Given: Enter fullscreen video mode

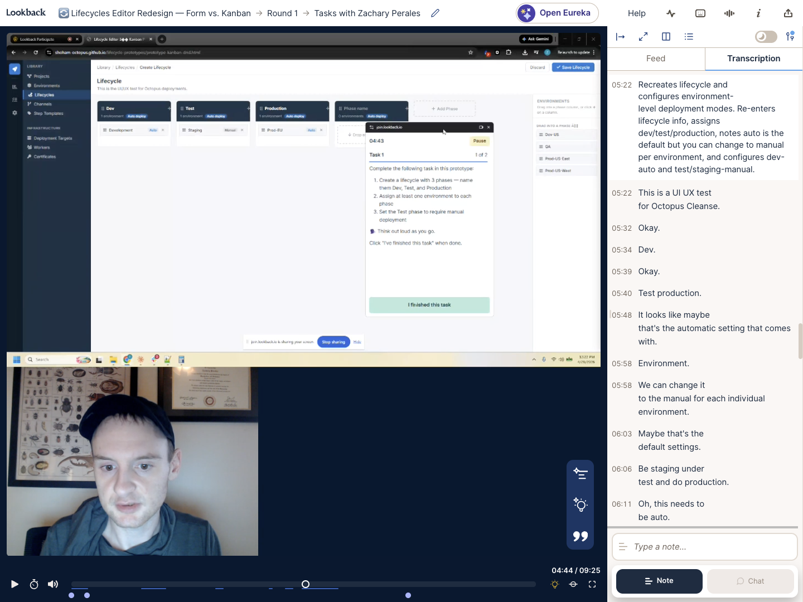Looking at the screenshot, I should point(592,584).
